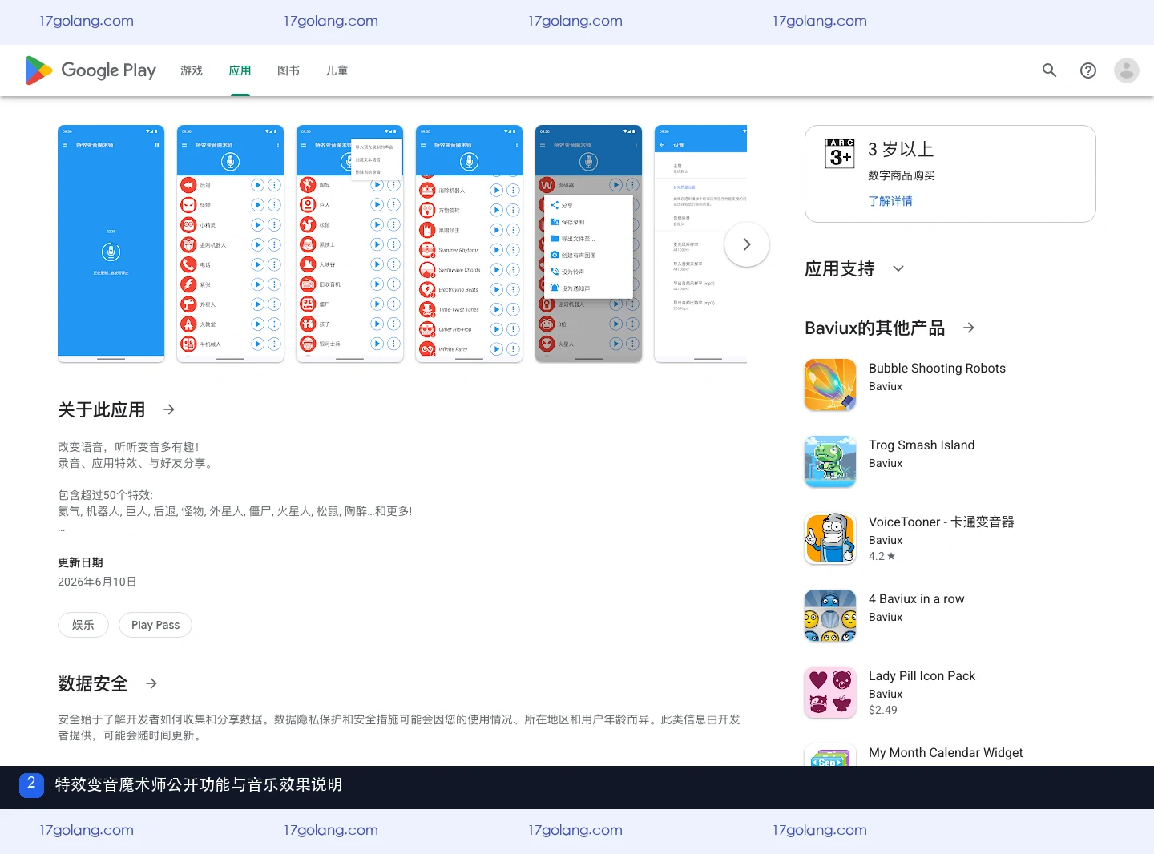
Task: Open the first blue recording screenshot
Action: [x=111, y=244]
